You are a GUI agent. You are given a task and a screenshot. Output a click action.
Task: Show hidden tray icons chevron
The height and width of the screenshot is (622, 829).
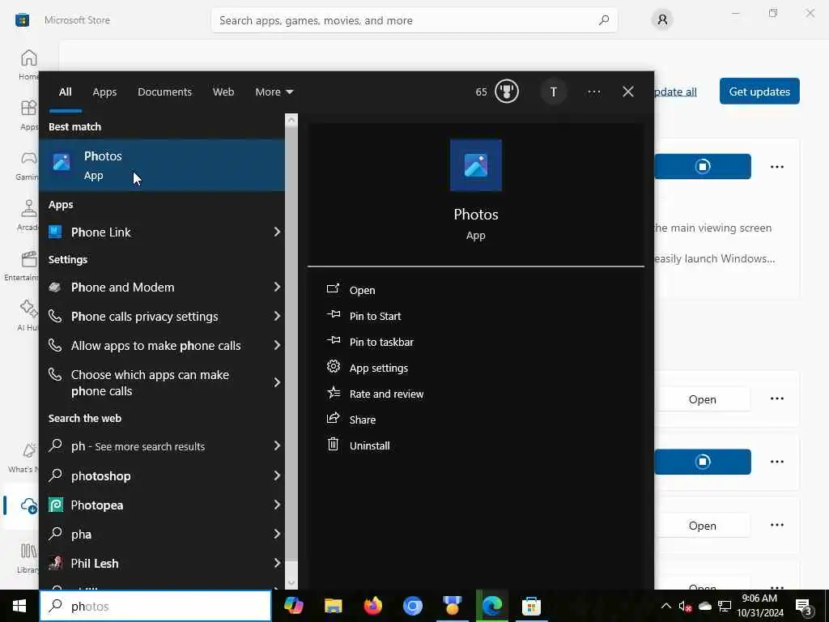(x=665, y=606)
